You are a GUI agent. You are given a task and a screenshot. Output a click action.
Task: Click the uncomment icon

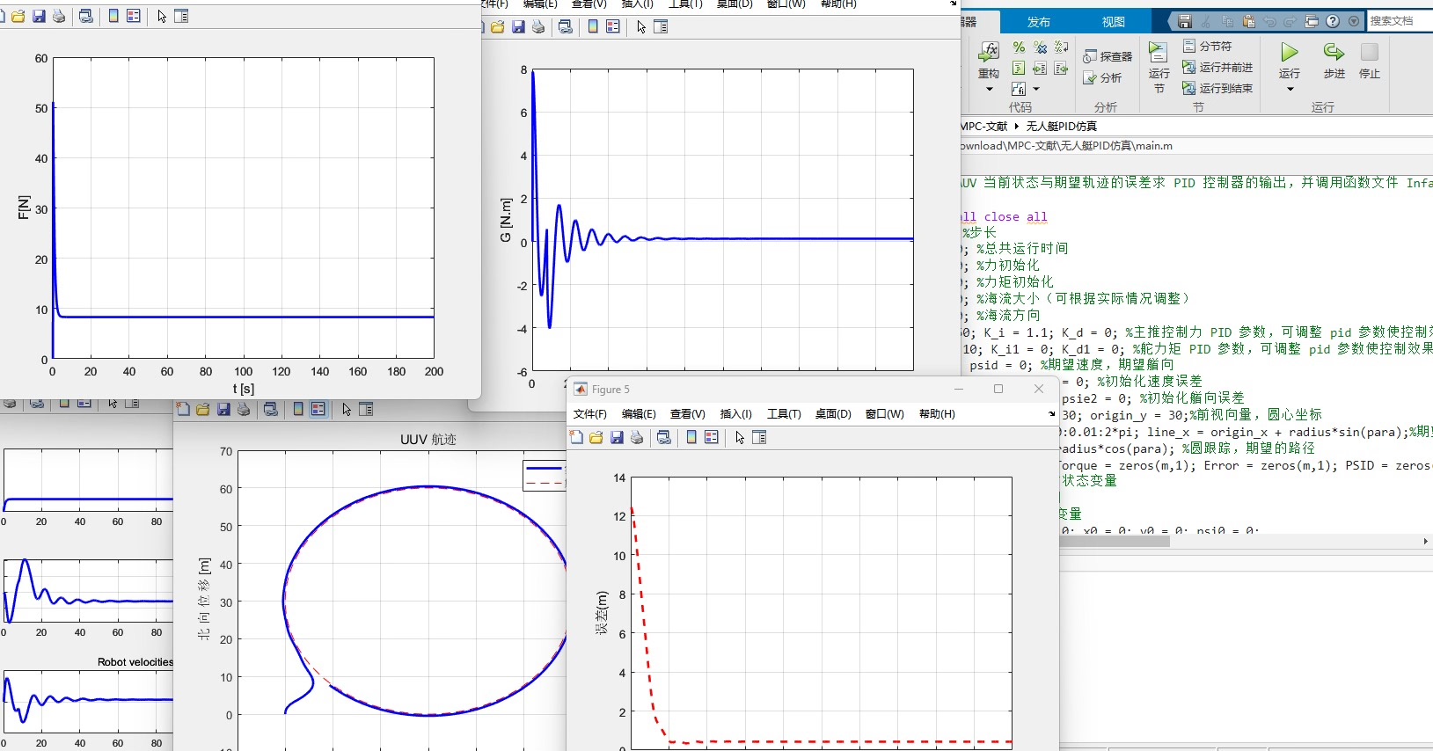1041,47
